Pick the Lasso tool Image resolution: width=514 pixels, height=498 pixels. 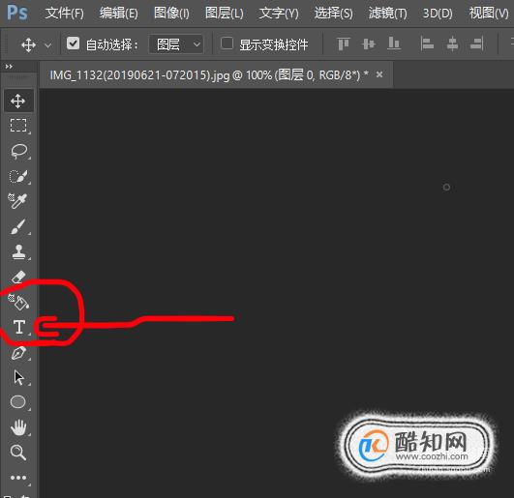(x=19, y=151)
